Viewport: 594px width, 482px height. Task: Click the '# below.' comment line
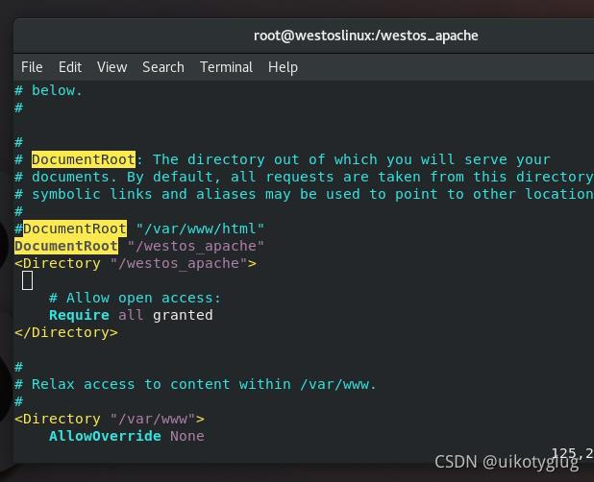[48, 91]
